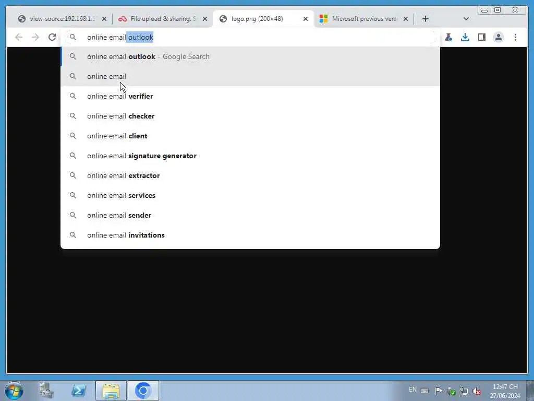534x401 pixels.
Task: Pick the 'online email sender' suggestion
Action: [250, 215]
